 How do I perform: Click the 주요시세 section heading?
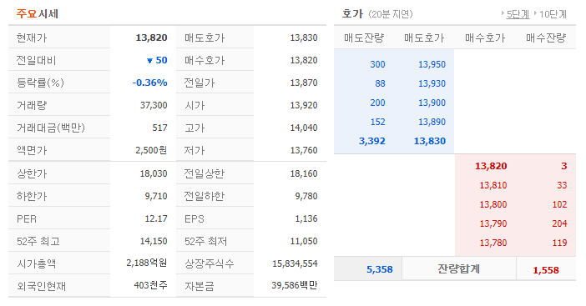point(37,14)
